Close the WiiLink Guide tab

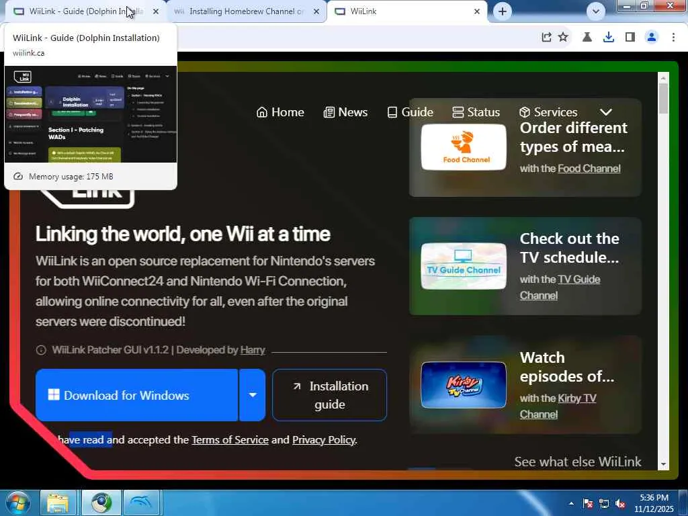[156, 12]
